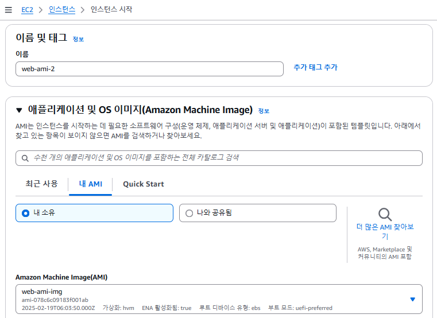The image size is (437, 318).
Task: Collapse the 애플리케이션 및 OS 이미지 section
Action: [x=19, y=110]
